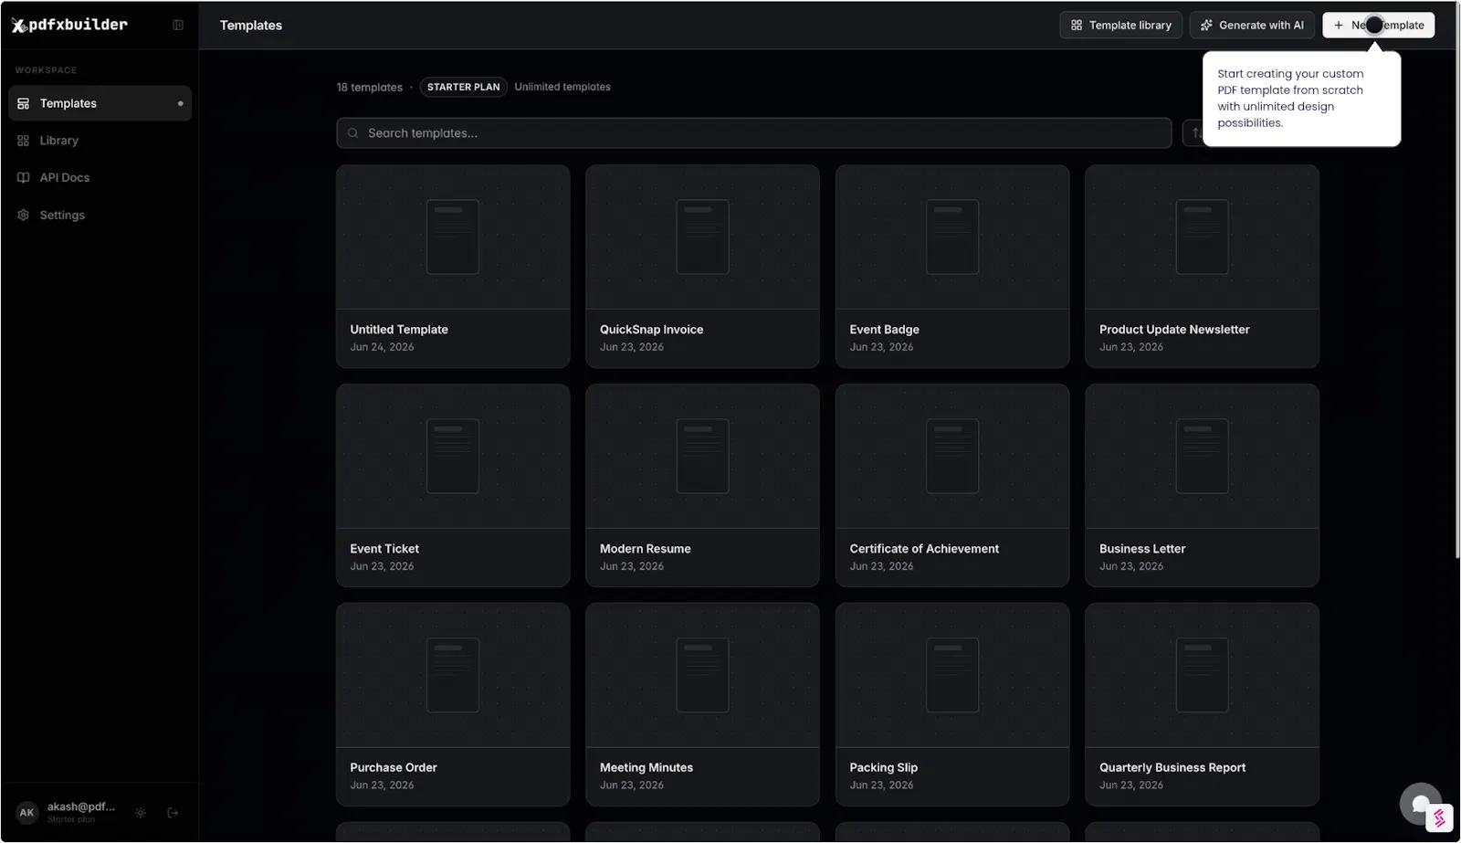This screenshot has height=843, width=1461.
Task: Click the AI sparkle icon
Action: (1206, 26)
